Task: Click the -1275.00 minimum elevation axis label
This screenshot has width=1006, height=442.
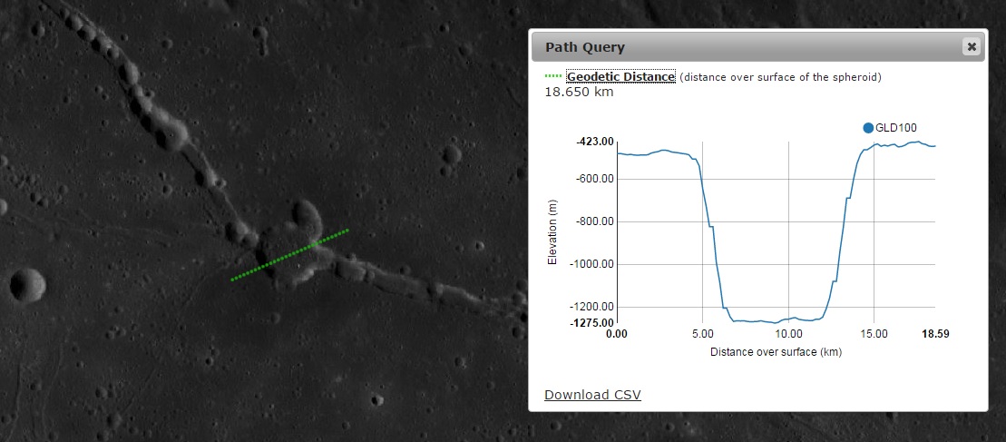Action: pos(593,322)
